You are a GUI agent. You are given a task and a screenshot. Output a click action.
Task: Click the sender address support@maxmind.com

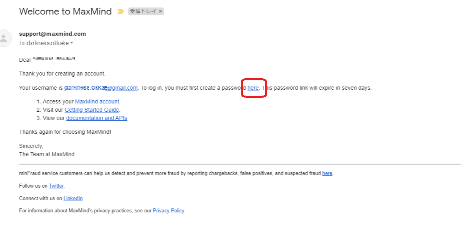53,34
